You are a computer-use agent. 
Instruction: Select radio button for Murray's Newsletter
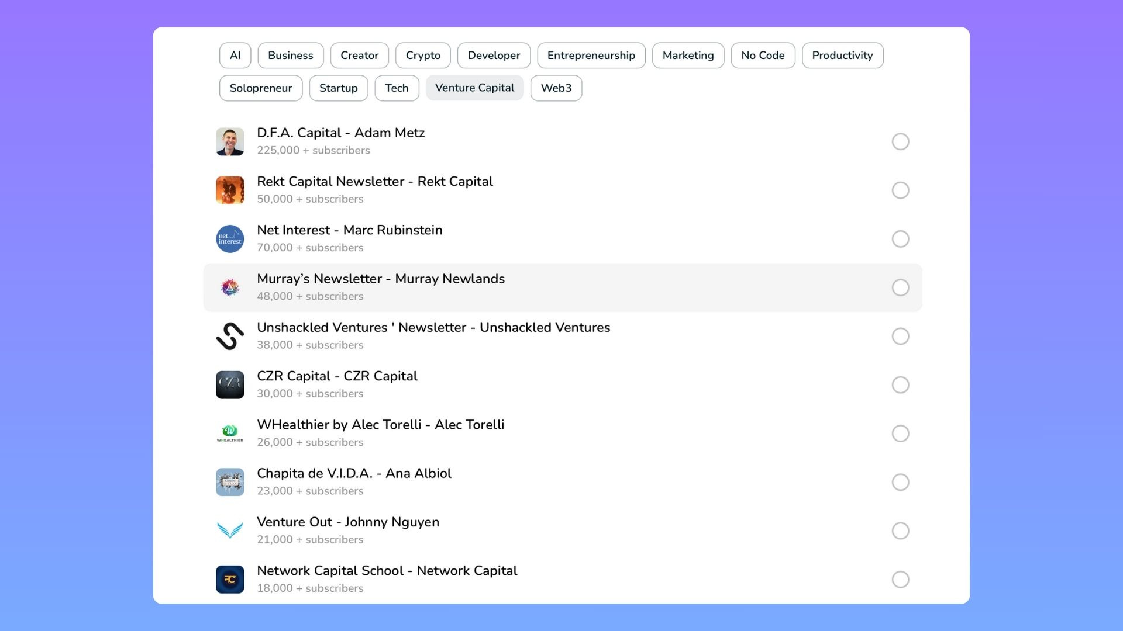pos(900,287)
